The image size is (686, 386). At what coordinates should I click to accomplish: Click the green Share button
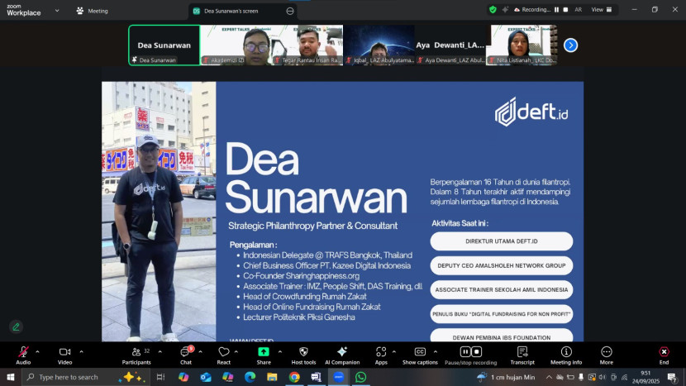(263, 353)
